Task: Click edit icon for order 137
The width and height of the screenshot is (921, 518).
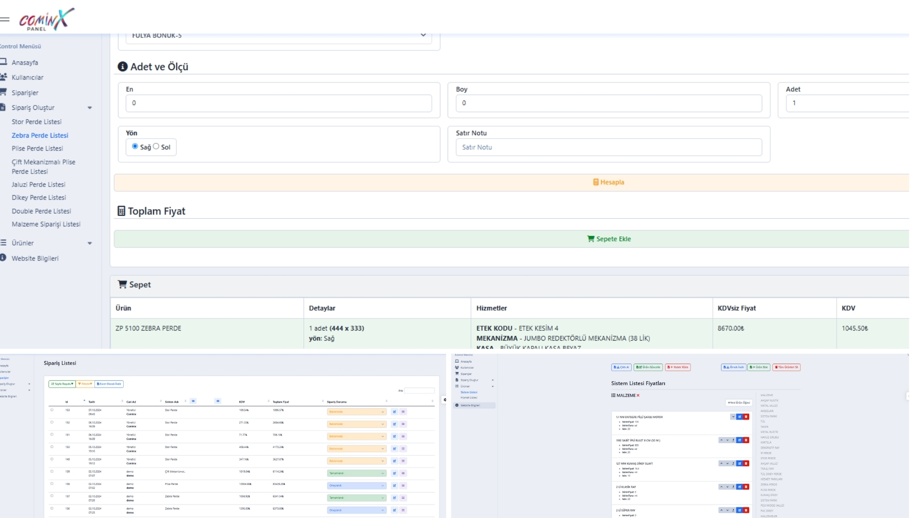Action: coord(394,498)
